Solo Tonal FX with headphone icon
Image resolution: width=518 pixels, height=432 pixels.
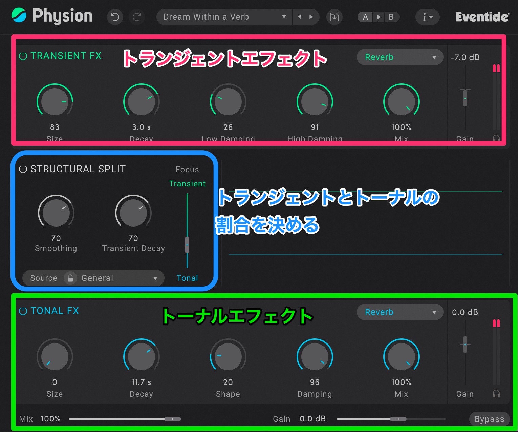coord(496,393)
